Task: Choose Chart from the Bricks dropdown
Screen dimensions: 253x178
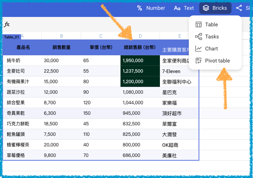Action: (211, 49)
